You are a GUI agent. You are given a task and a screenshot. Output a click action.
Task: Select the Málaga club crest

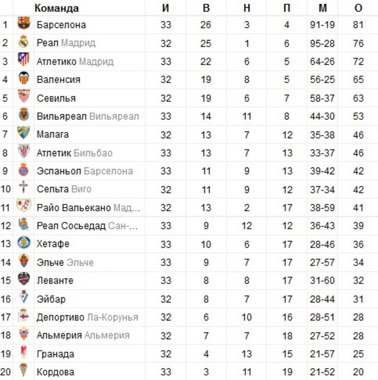point(24,132)
